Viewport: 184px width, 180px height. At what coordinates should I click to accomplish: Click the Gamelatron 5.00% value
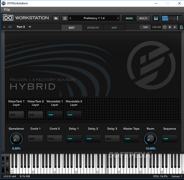(x=16, y=148)
